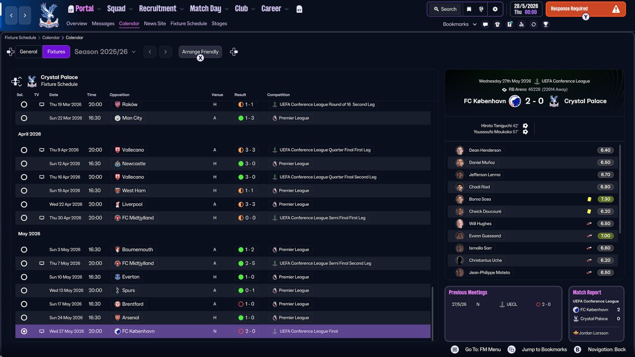Image resolution: width=635 pixels, height=357 pixels.
Task: Select the Everton fixture radio button
Action: 24,277
